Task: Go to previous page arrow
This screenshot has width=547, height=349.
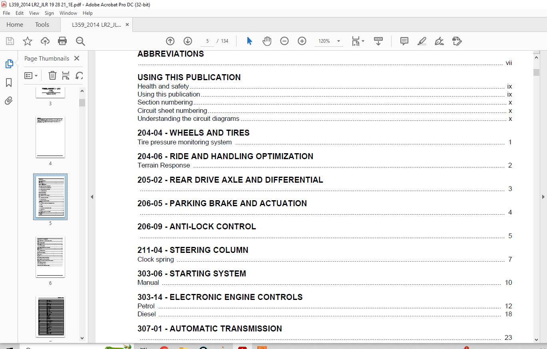Action: 170,41
